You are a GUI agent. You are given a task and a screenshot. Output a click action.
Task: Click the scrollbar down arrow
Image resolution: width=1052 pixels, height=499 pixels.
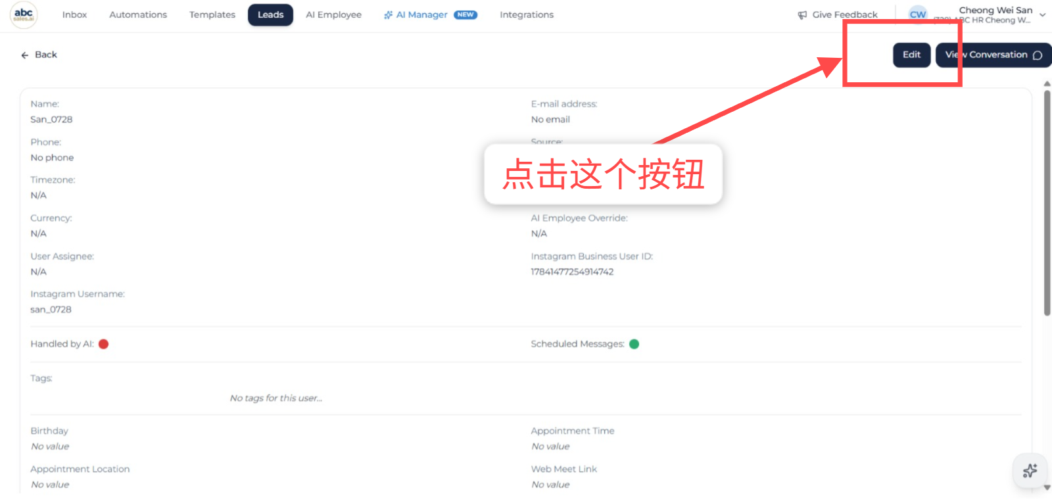point(1047,488)
